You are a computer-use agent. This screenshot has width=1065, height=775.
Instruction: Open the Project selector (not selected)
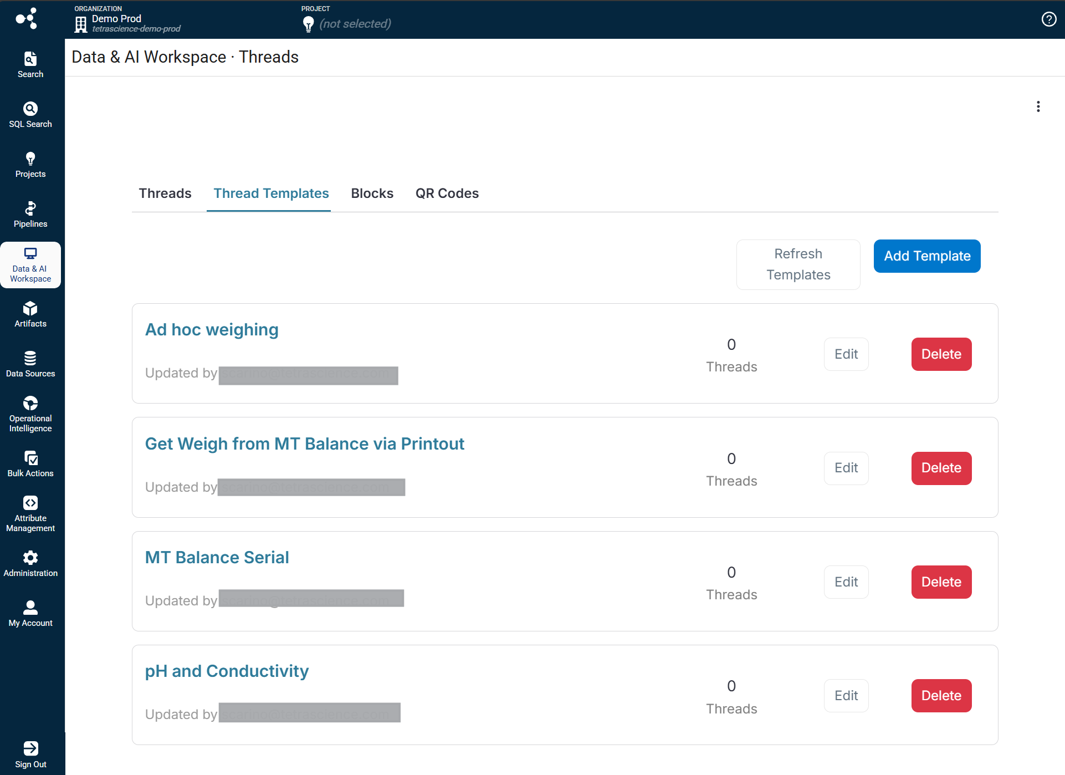click(x=355, y=24)
